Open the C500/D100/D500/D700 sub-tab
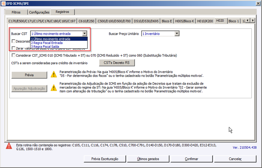Viewport: 262px width, 168px height. click(x=114, y=21)
